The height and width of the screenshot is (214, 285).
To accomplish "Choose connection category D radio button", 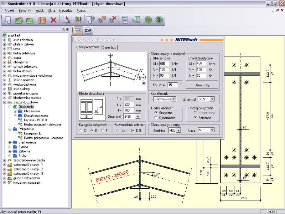I will [81, 131].
